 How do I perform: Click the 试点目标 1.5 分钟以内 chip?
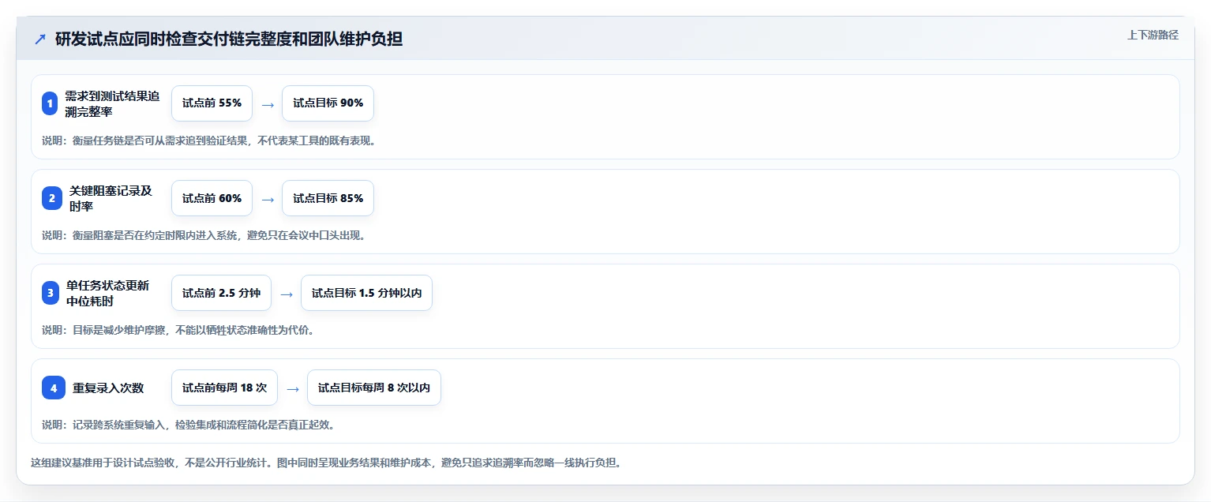click(366, 293)
